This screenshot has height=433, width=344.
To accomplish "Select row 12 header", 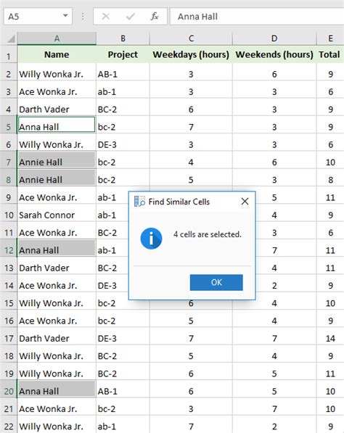I will point(9,250).
